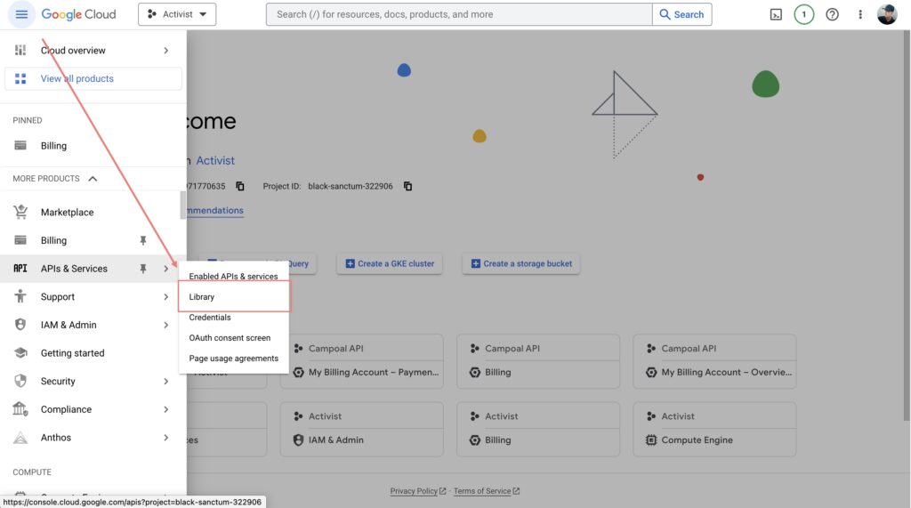This screenshot has height=508, width=911.
Task: Collapse the More Products section
Action: point(93,179)
